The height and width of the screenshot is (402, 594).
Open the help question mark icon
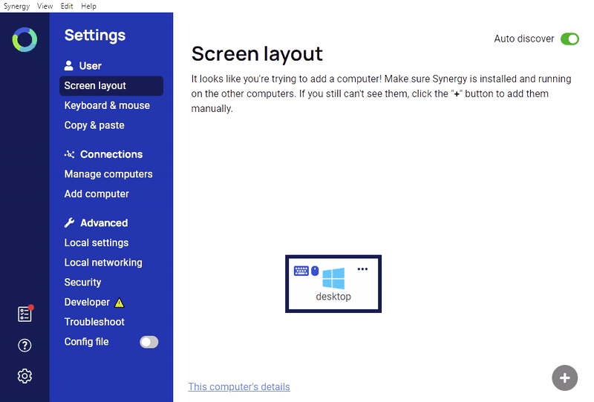click(x=25, y=345)
